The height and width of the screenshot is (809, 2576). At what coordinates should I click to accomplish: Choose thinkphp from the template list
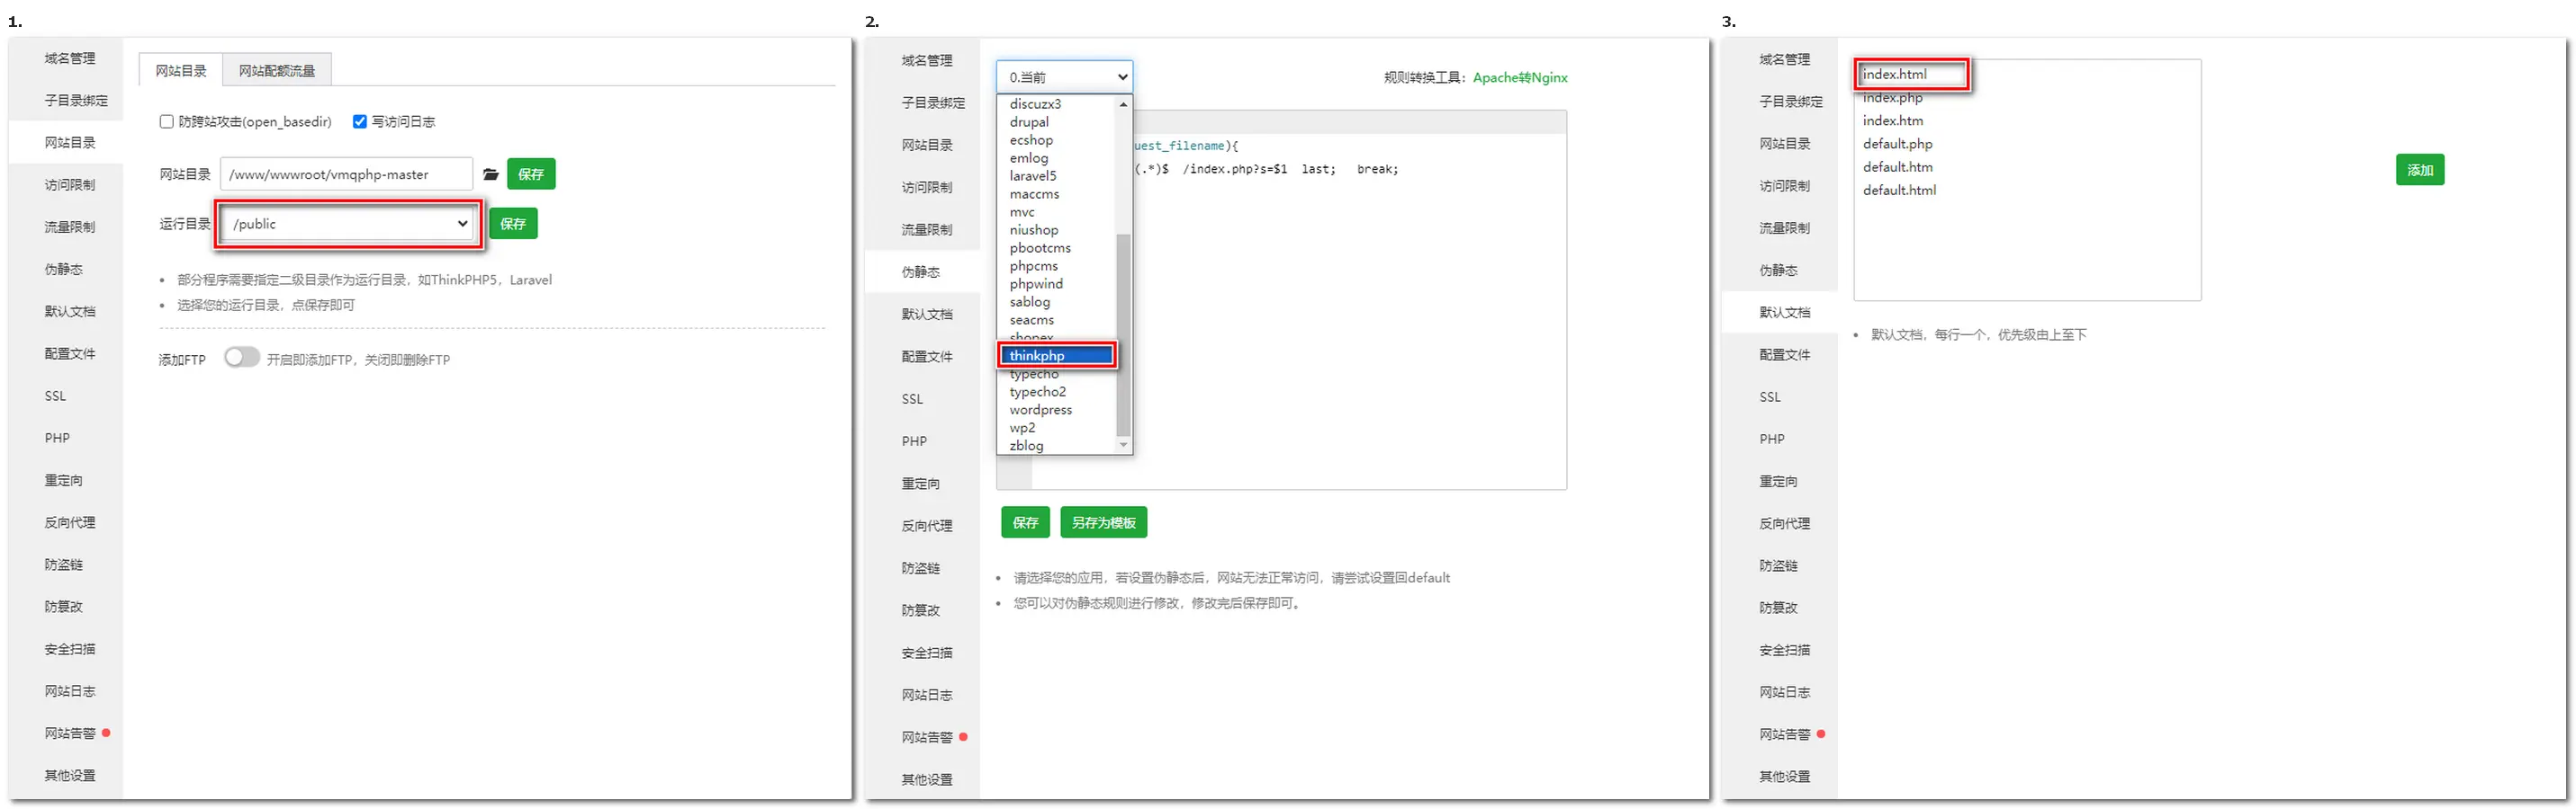pyautogui.click(x=1057, y=356)
